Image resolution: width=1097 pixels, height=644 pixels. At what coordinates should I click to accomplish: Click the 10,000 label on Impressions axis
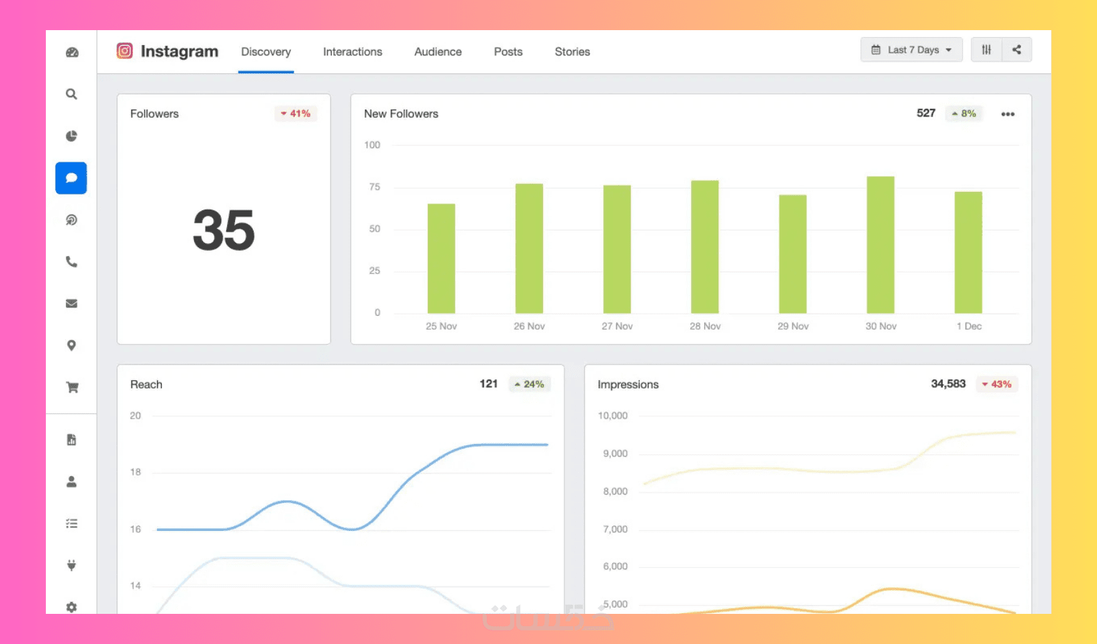612,416
